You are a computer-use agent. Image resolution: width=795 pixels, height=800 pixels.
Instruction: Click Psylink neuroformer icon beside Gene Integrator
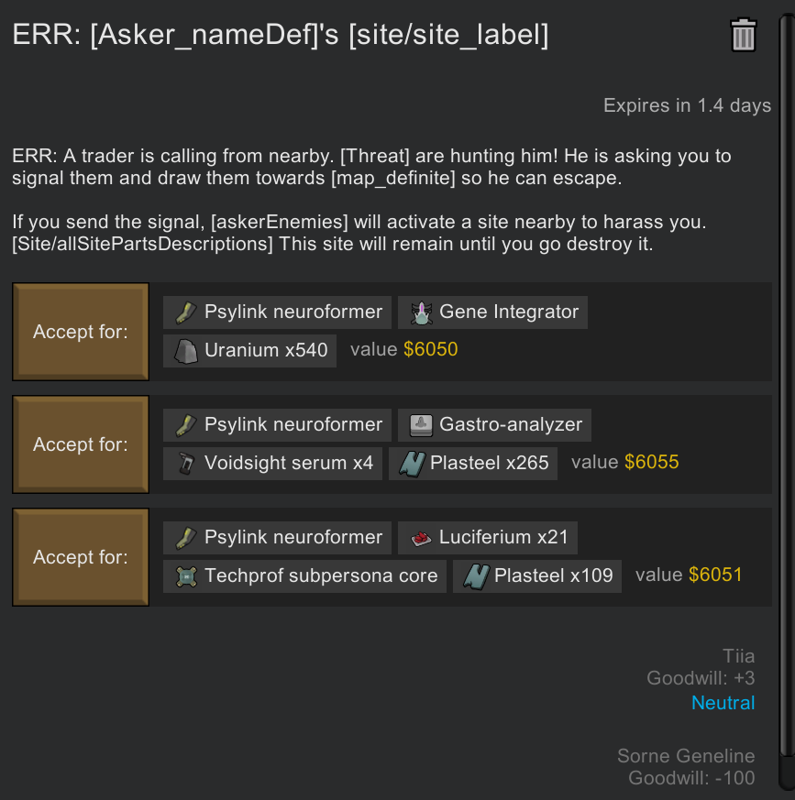pos(186,312)
